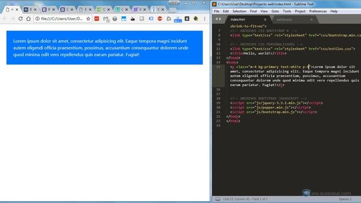Open the Help menu
The image size is (361, 203).
click(x=334, y=11)
